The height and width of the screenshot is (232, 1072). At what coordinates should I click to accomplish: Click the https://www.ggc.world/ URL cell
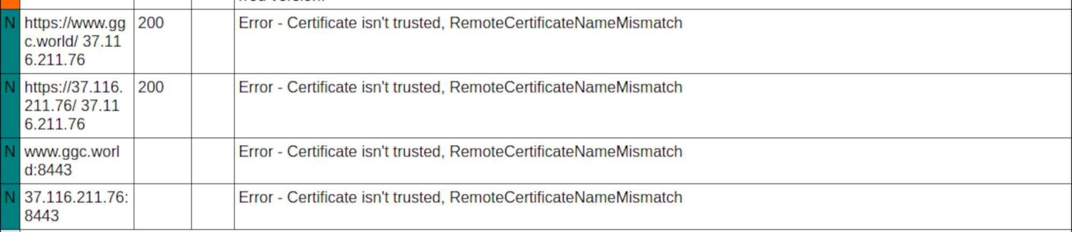77,41
